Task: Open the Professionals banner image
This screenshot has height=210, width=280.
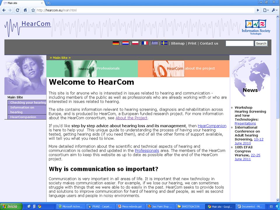Action: tap(80, 69)
